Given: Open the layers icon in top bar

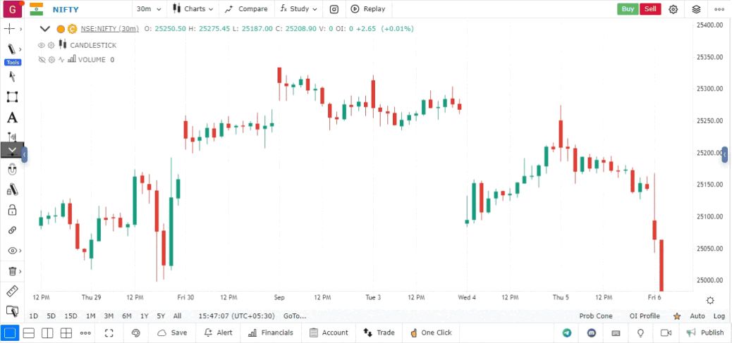Looking at the screenshot, I should point(696,9).
